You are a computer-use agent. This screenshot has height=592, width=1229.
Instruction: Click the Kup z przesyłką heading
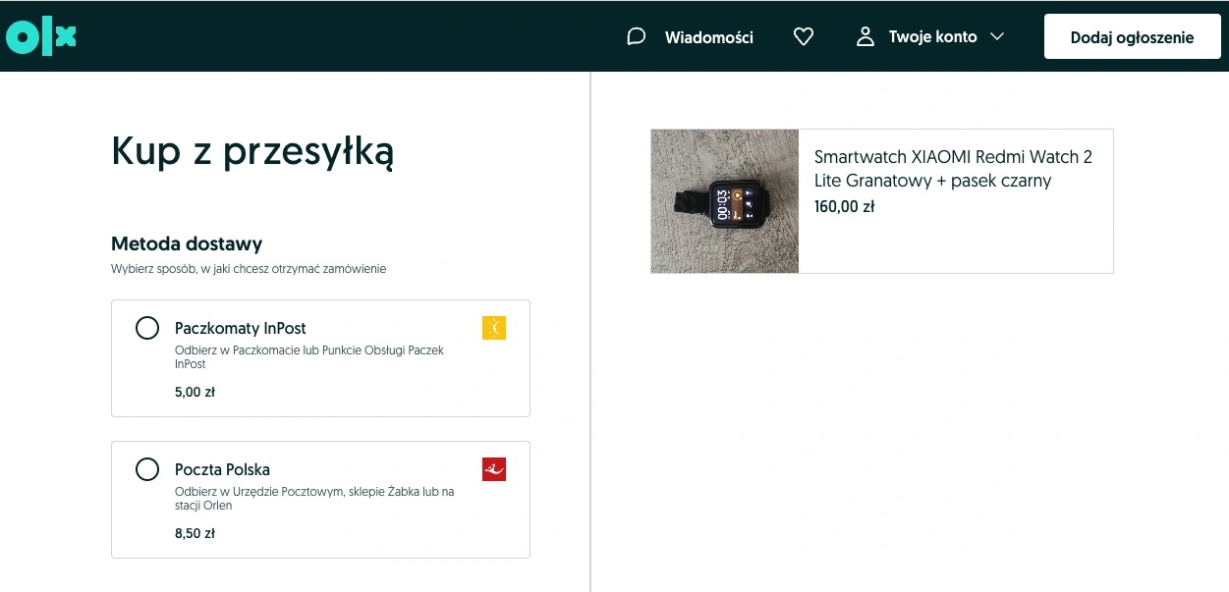(x=252, y=154)
